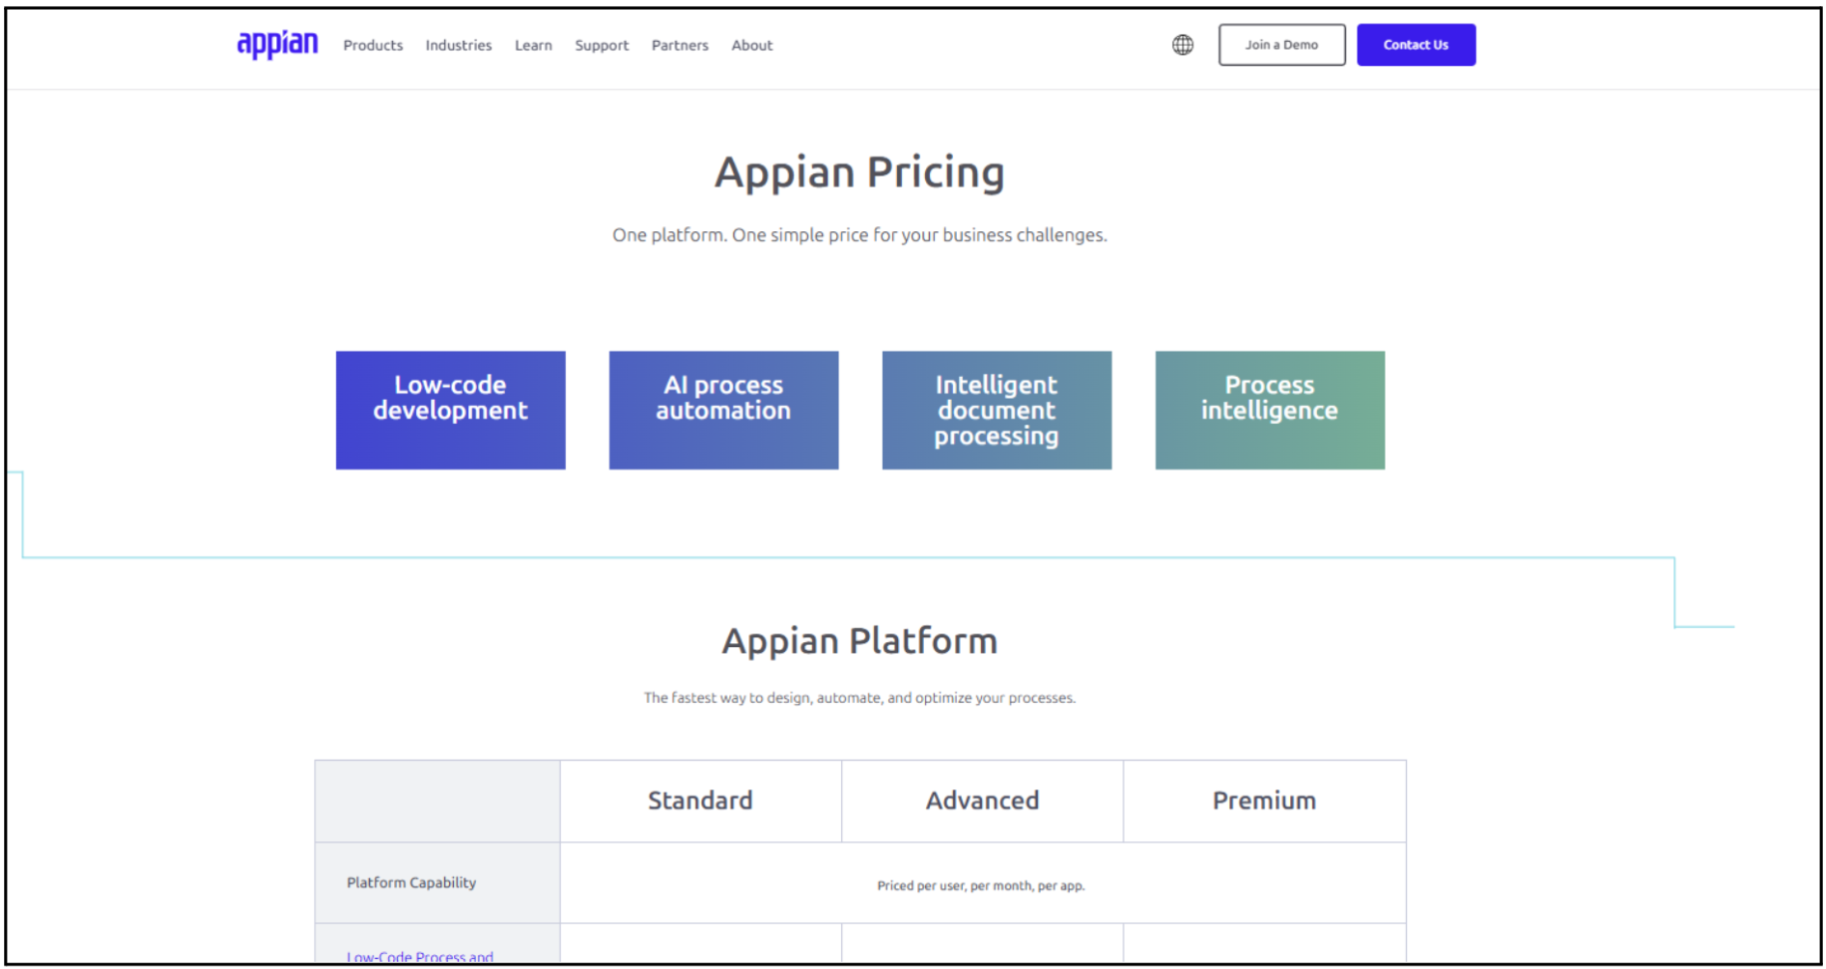Click the Appian Platform heading
This screenshot has height=969, width=1826.
click(859, 641)
